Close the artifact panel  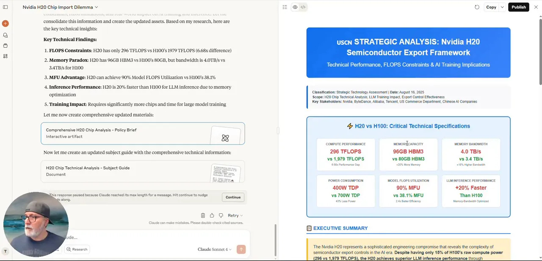[x=536, y=7]
